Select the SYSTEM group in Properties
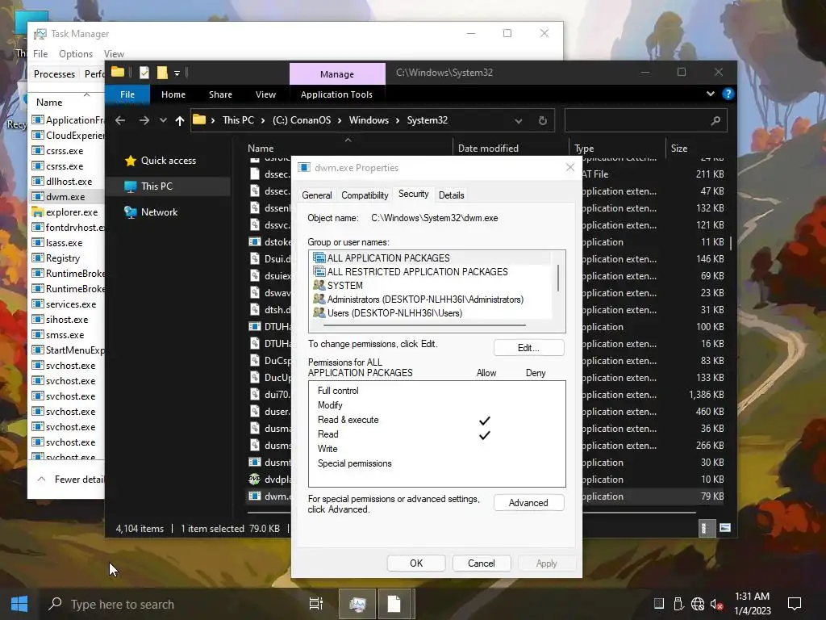The image size is (826, 620). [x=345, y=285]
